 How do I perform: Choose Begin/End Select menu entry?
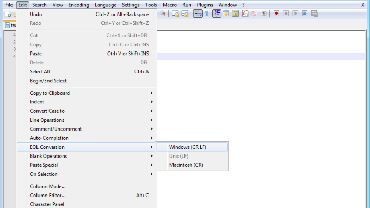87,81
